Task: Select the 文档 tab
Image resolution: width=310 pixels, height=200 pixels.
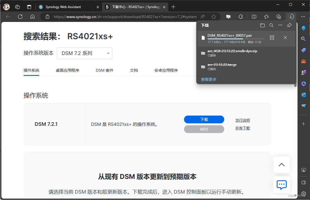Action: coord(134,71)
